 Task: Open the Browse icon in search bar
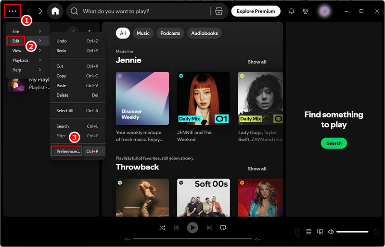(219, 11)
